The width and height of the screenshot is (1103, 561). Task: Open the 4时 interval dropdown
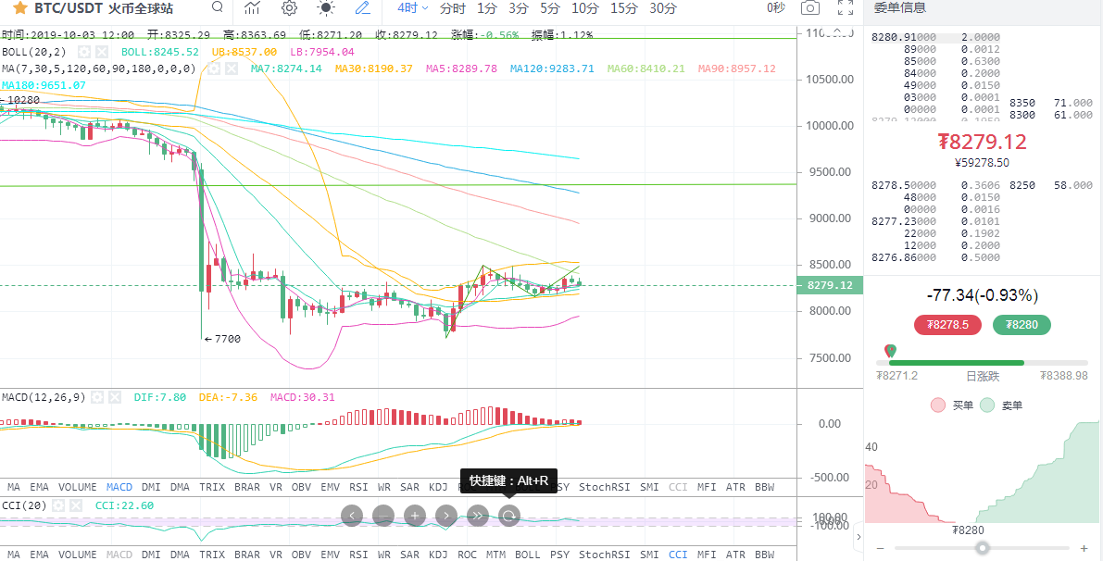412,8
